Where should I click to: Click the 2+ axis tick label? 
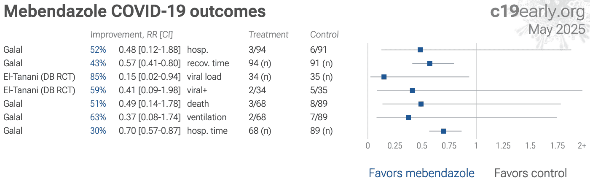click(582, 146)
